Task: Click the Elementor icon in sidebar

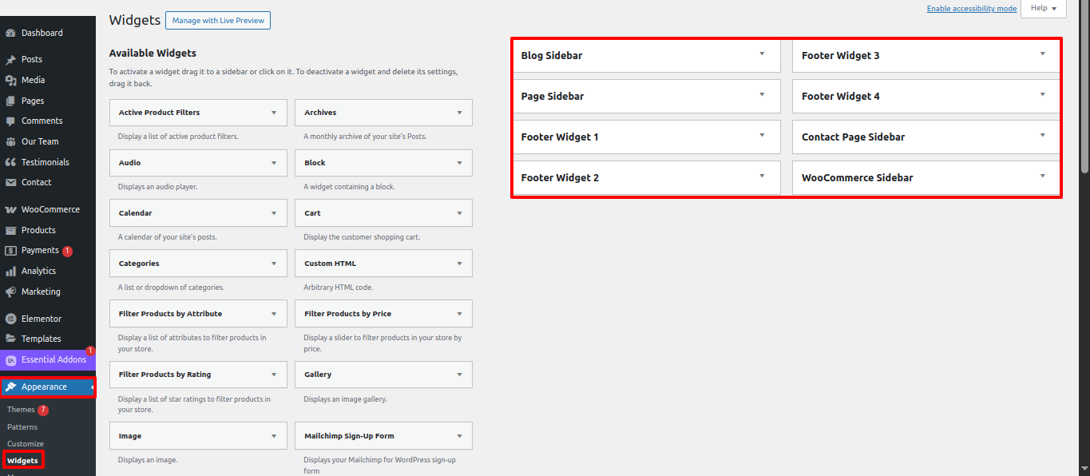Action: click(x=10, y=319)
